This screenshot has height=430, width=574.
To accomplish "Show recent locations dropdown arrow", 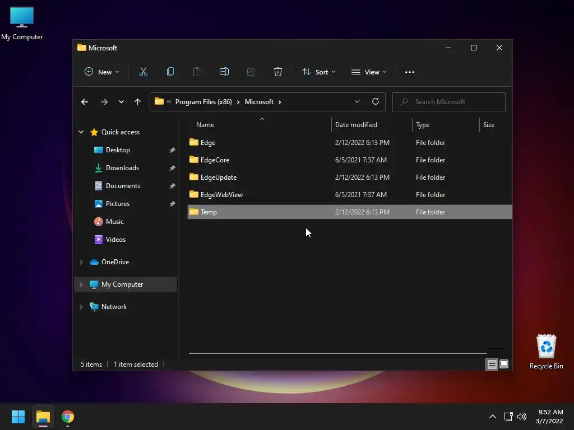I will (x=121, y=102).
